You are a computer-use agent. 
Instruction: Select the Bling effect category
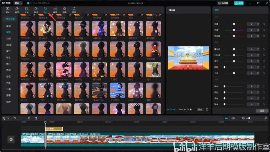pyautogui.click(x=8, y=44)
